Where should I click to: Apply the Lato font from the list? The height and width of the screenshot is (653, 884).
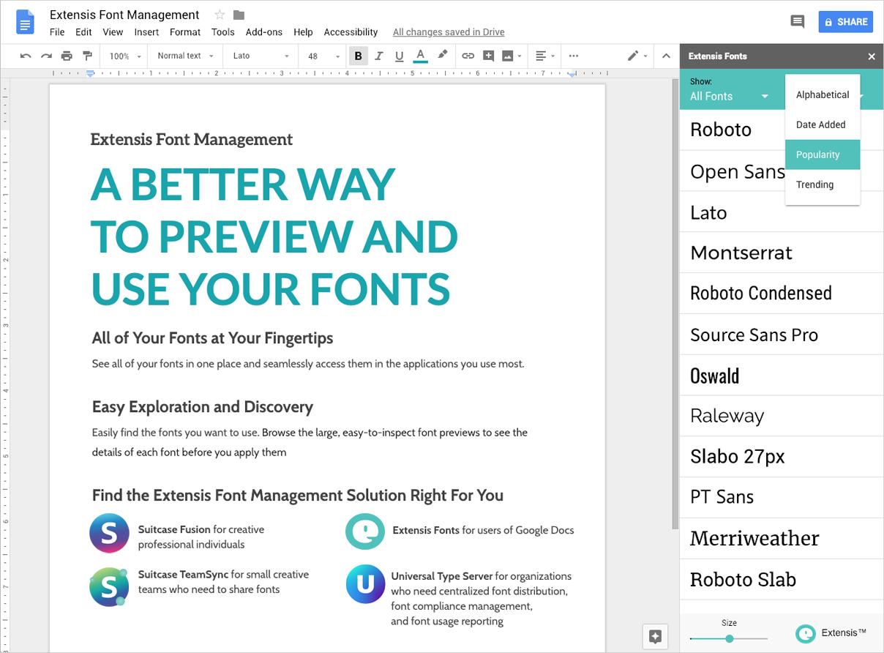782,212
